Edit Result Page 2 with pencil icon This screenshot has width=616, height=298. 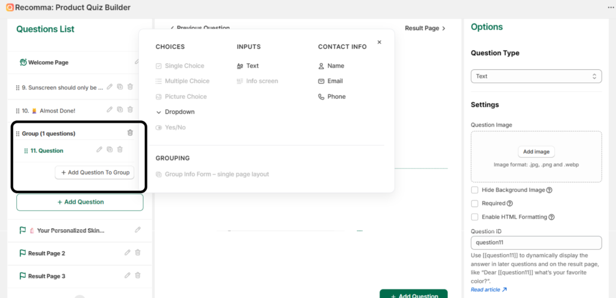pyautogui.click(x=127, y=253)
